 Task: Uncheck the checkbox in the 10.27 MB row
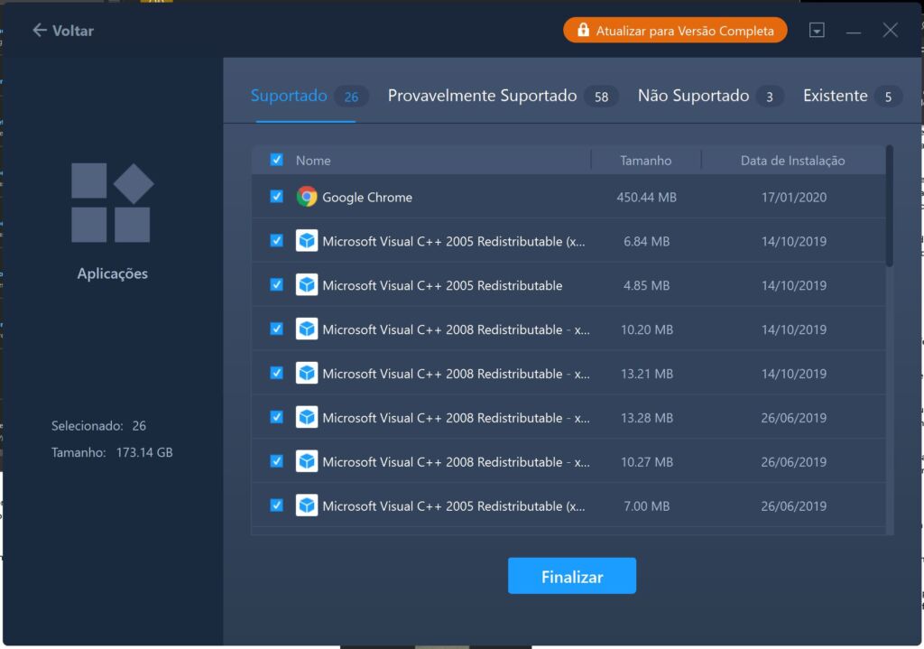[x=276, y=461]
